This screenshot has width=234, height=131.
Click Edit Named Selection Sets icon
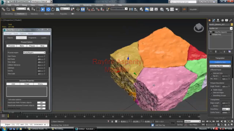pos(107,9)
